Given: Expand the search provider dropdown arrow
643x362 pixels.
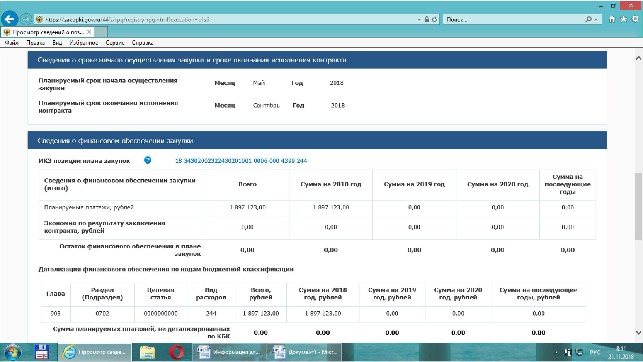Looking at the screenshot, I should 596,20.
